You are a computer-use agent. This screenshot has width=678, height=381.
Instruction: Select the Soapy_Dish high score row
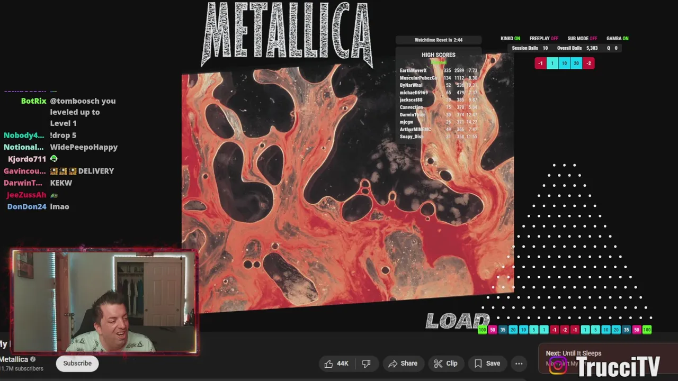[439, 137]
